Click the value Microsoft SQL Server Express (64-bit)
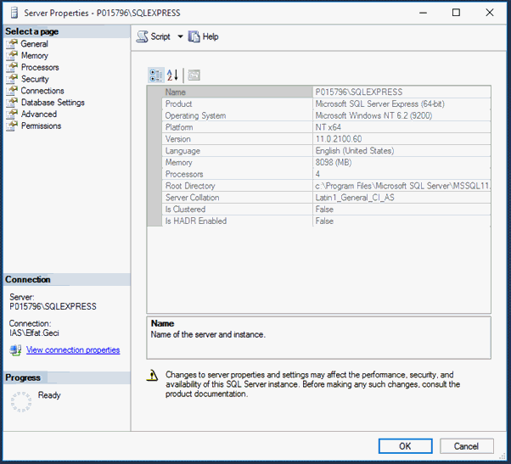Viewport: 511px width, 464px height. pos(380,103)
